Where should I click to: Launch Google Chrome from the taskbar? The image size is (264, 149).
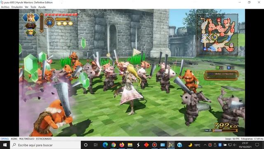click(113, 145)
